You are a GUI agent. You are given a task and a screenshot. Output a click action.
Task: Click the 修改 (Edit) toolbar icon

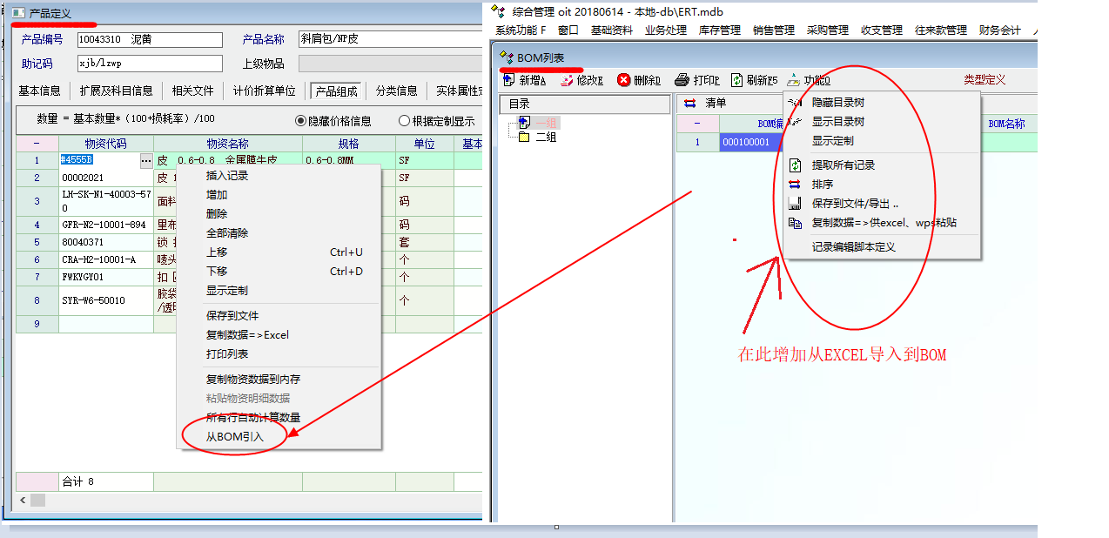coord(568,80)
